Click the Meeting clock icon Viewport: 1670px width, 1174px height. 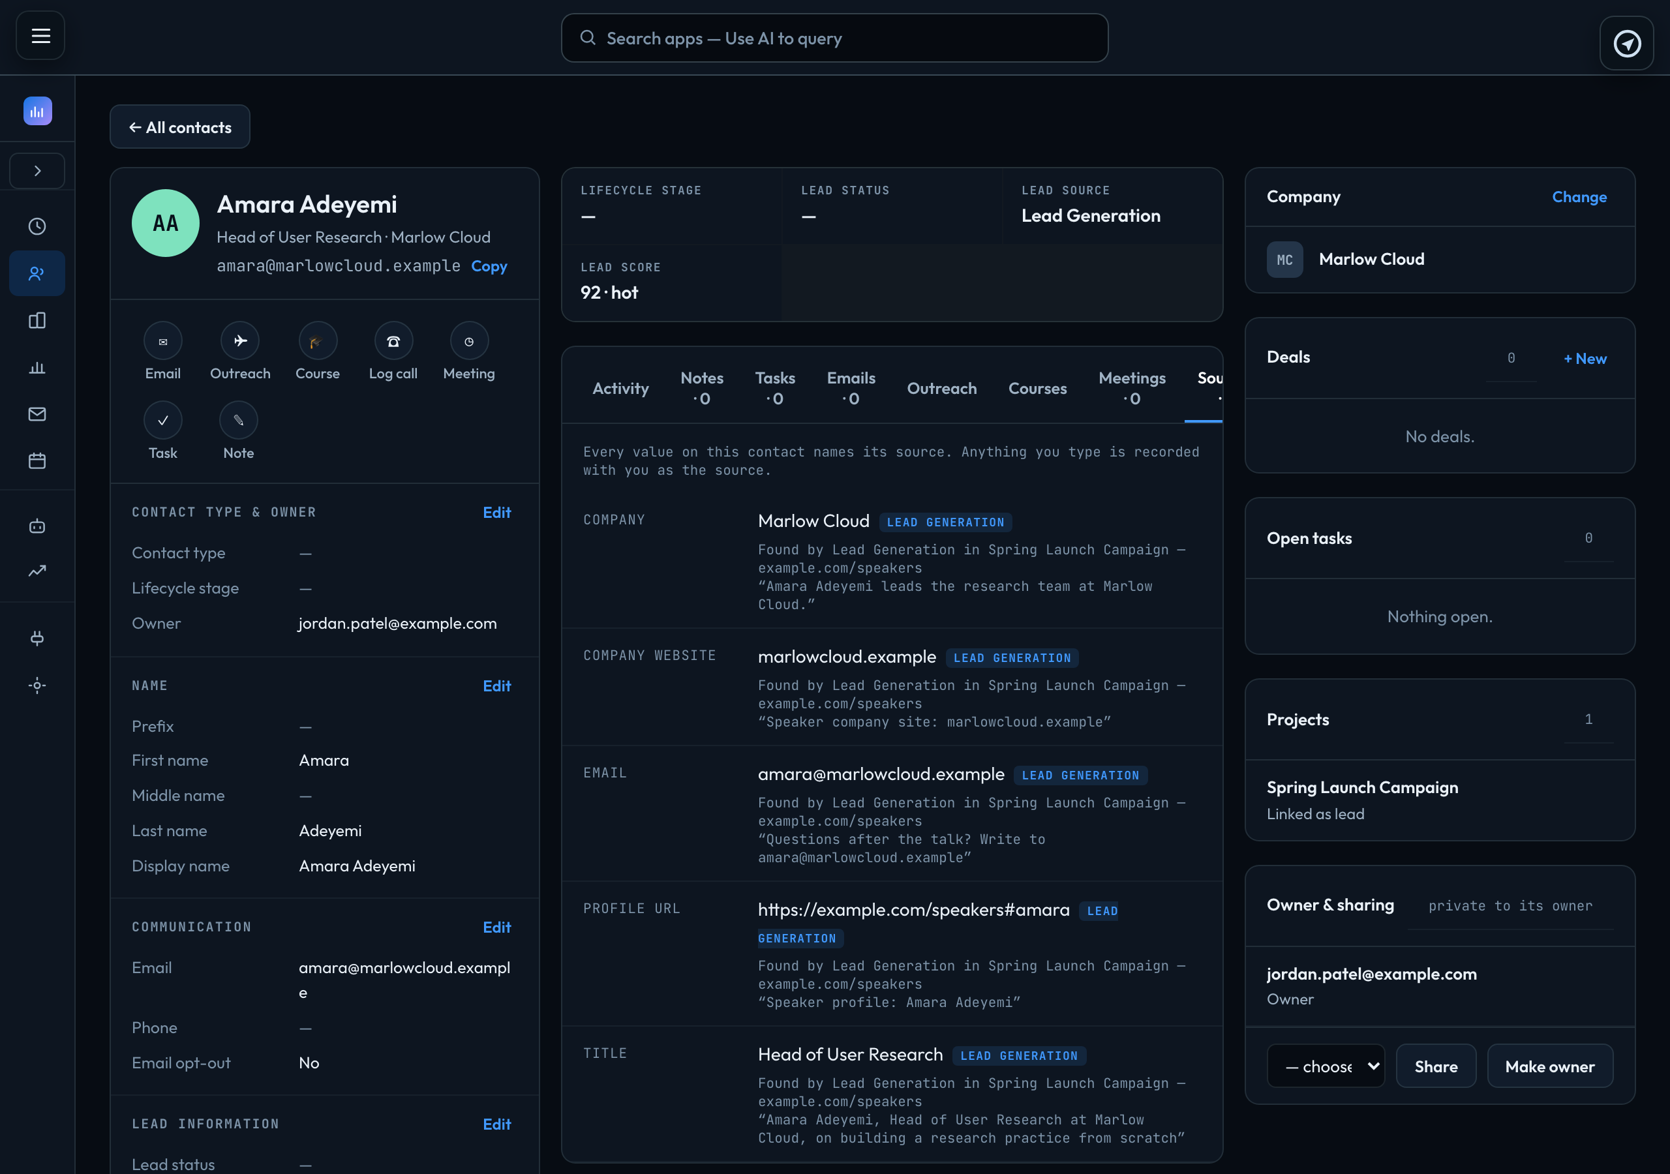[469, 340]
